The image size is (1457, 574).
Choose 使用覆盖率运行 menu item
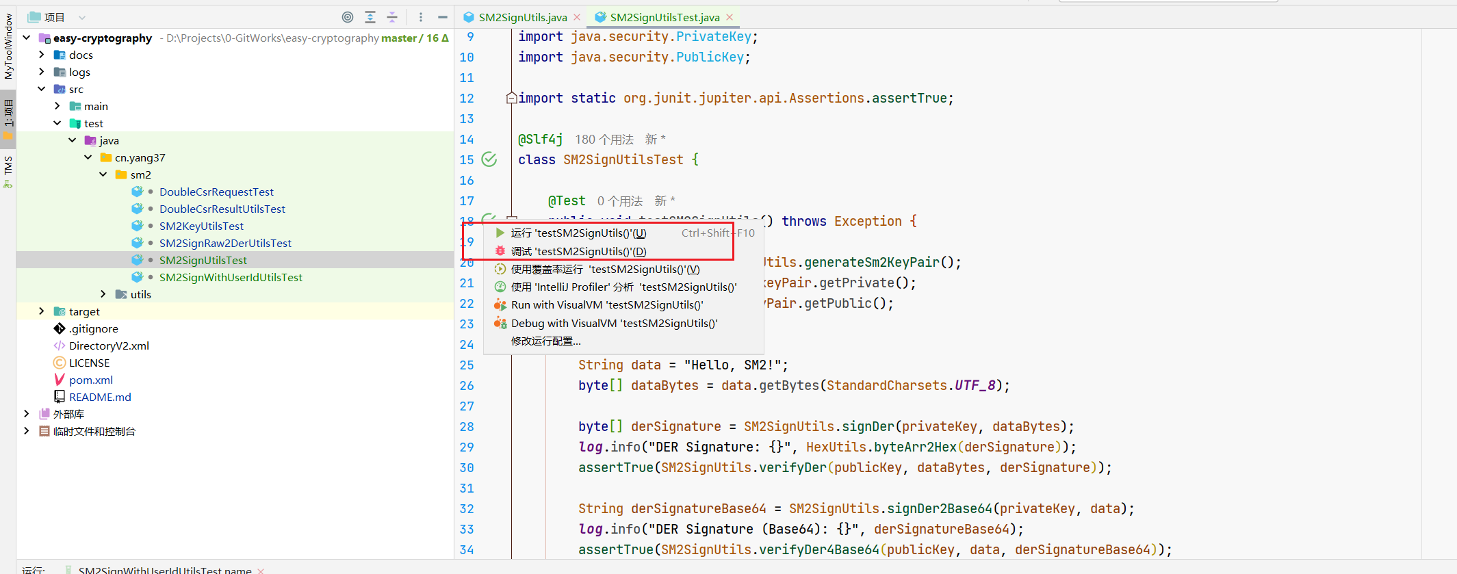(623, 269)
